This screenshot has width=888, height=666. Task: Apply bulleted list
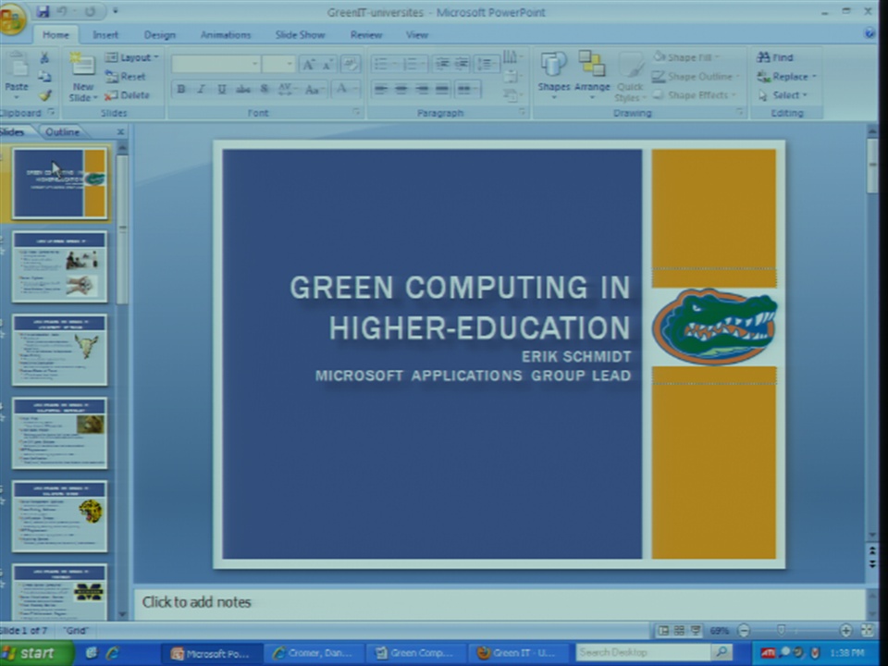pos(385,64)
